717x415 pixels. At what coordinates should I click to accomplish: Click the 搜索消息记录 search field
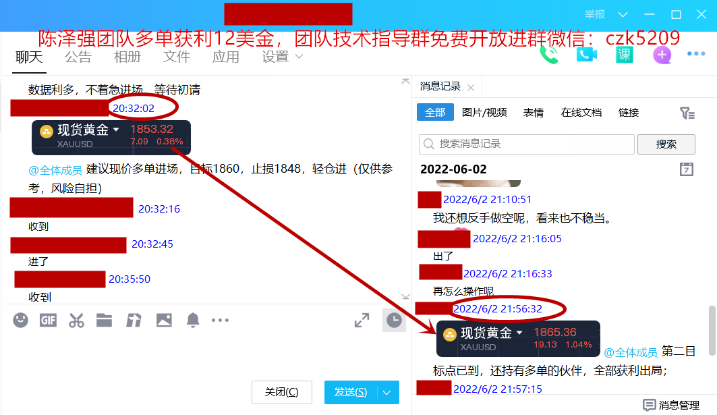coord(527,144)
